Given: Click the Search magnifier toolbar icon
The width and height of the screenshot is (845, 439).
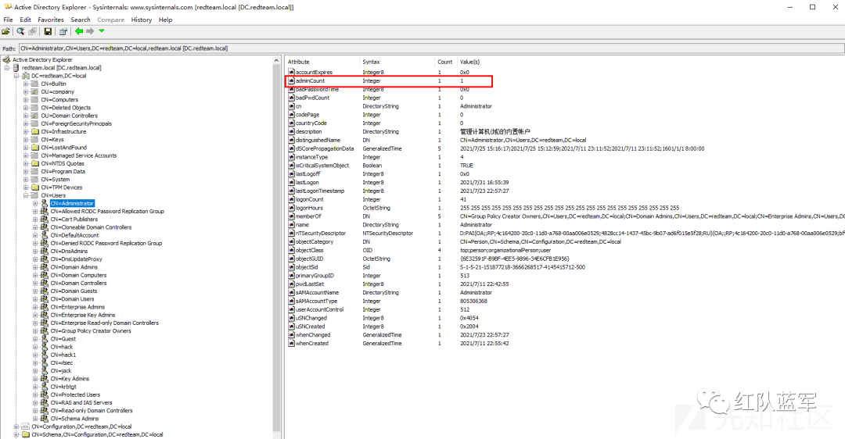Looking at the screenshot, I should click(x=20, y=31).
